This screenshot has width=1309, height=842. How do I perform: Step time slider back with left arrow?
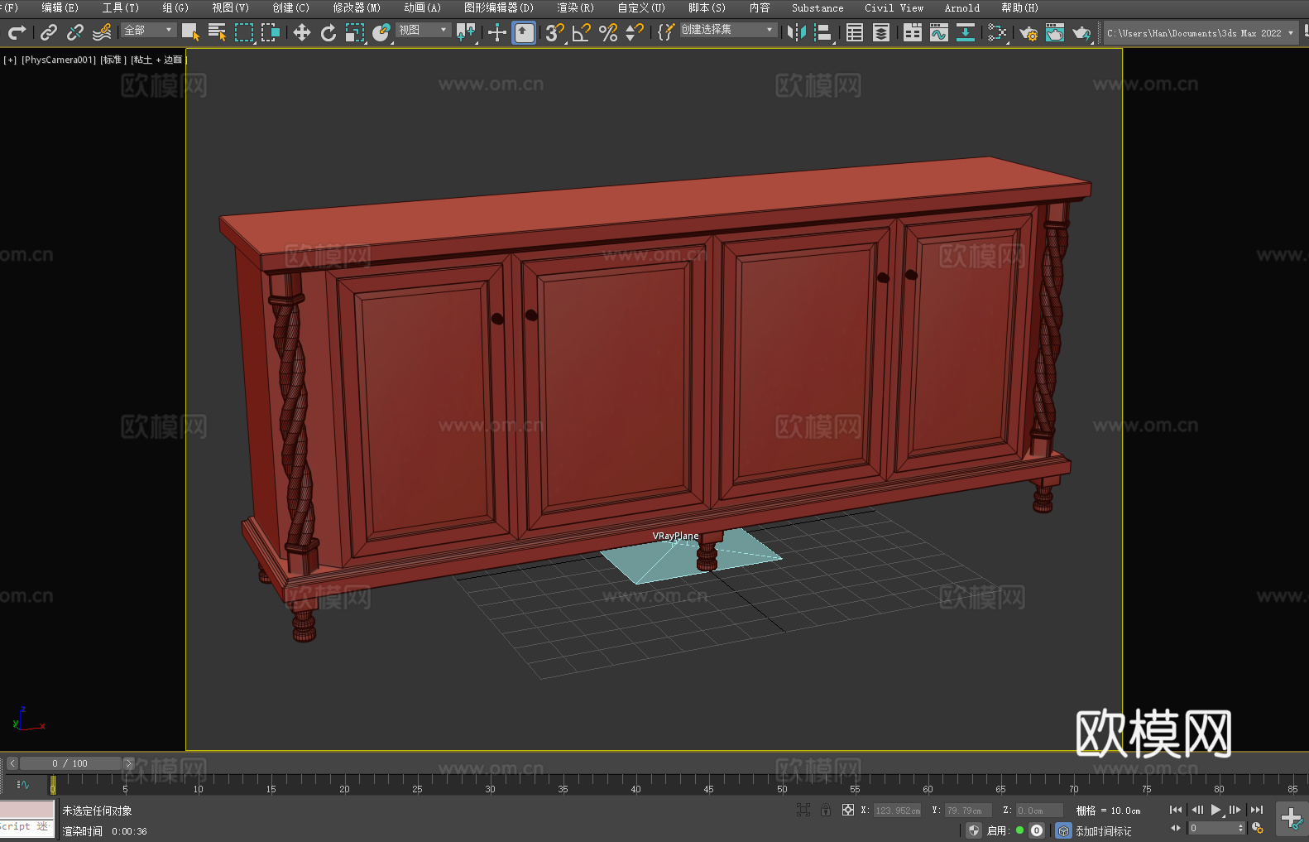(x=12, y=763)
